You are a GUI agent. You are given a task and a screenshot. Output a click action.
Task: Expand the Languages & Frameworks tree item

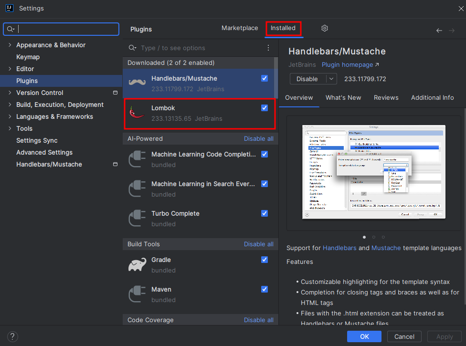[x=10, y=116]
